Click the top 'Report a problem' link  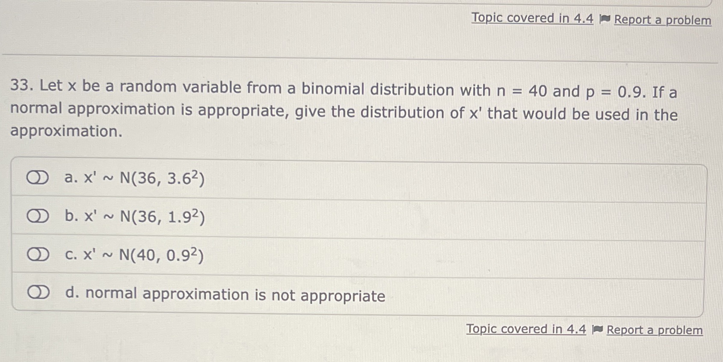(664, 20)
